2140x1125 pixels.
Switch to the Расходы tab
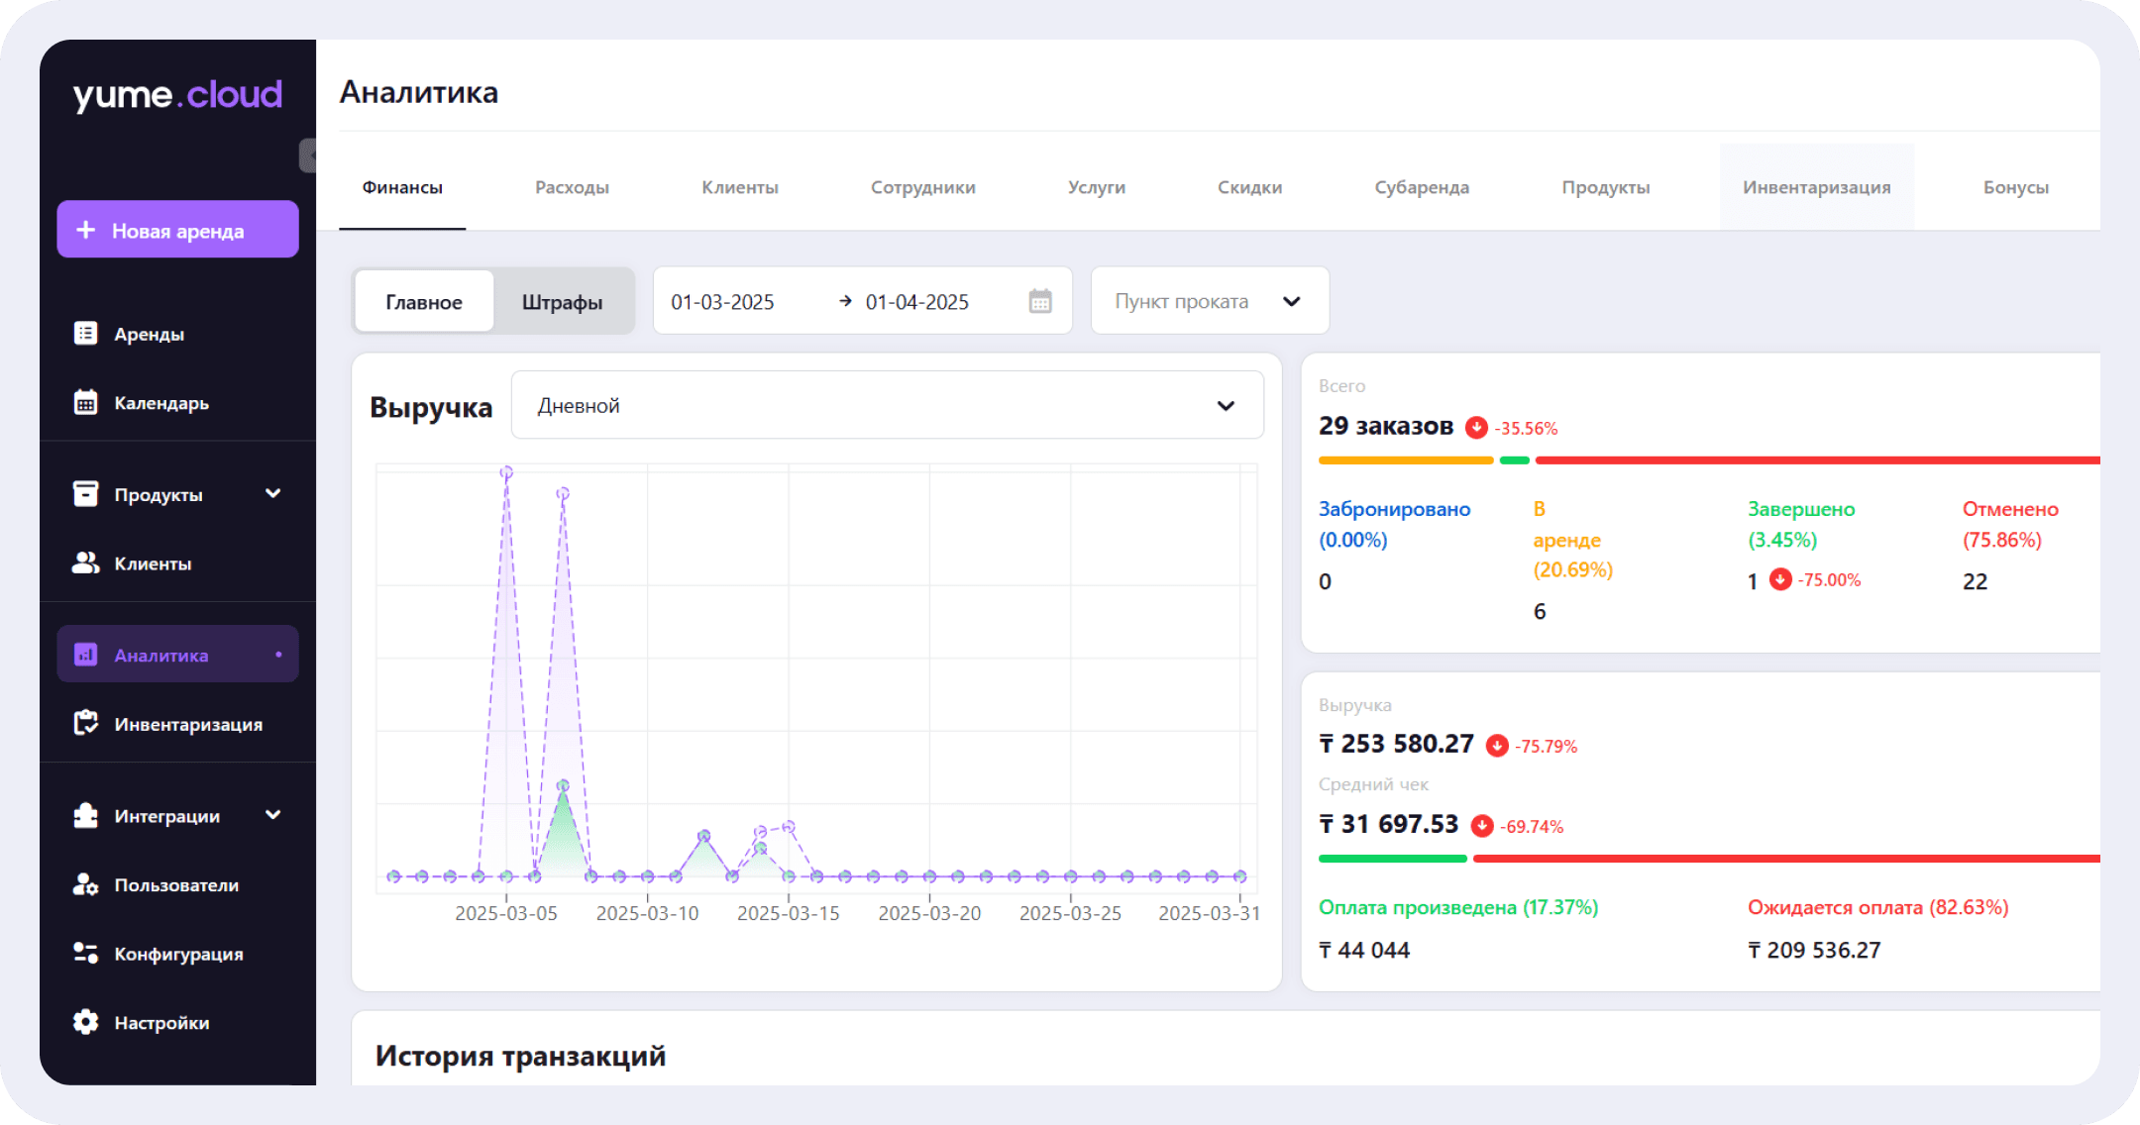pos(572,187)
